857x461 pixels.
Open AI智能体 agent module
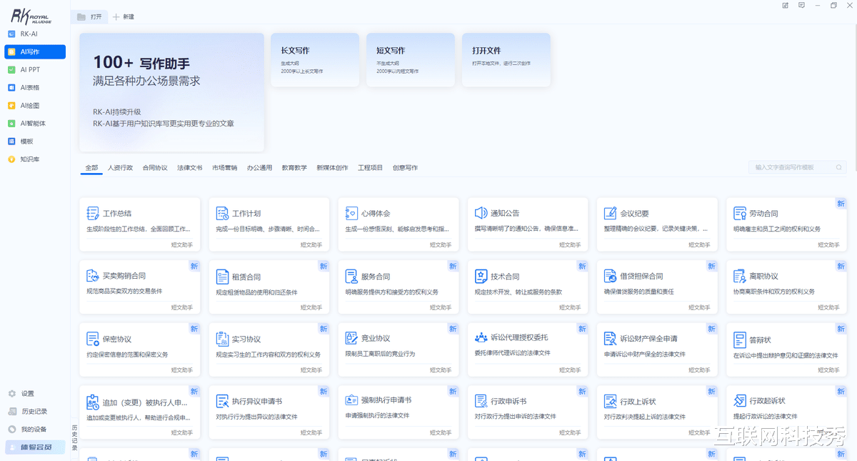pyautogui.click(x=35, y=124)
